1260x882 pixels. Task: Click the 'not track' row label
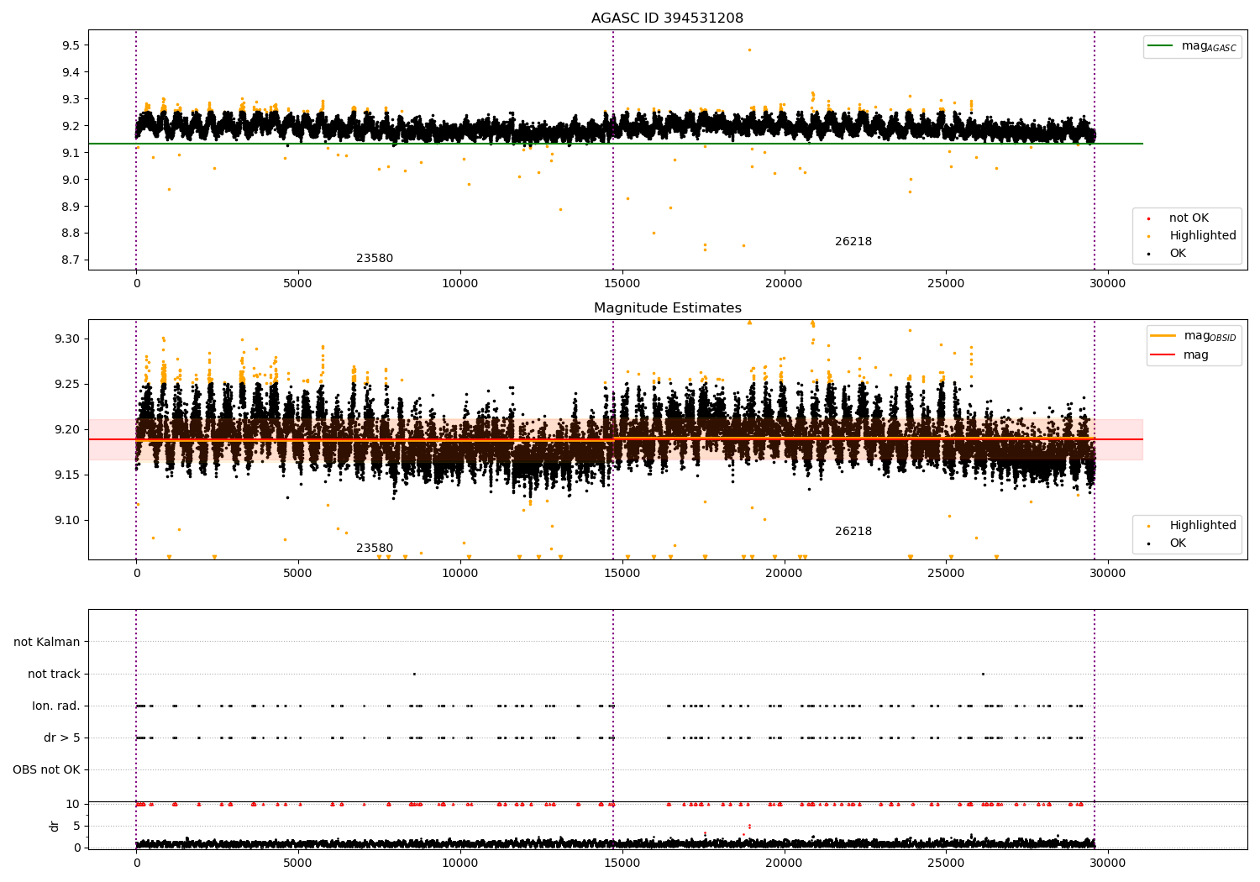[x=54, y=675]
